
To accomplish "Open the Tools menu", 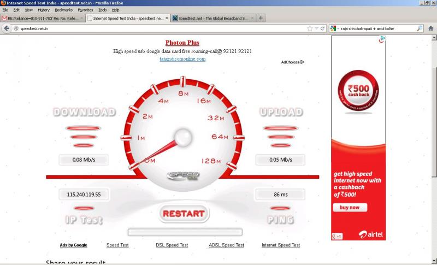I will point(102,10).
